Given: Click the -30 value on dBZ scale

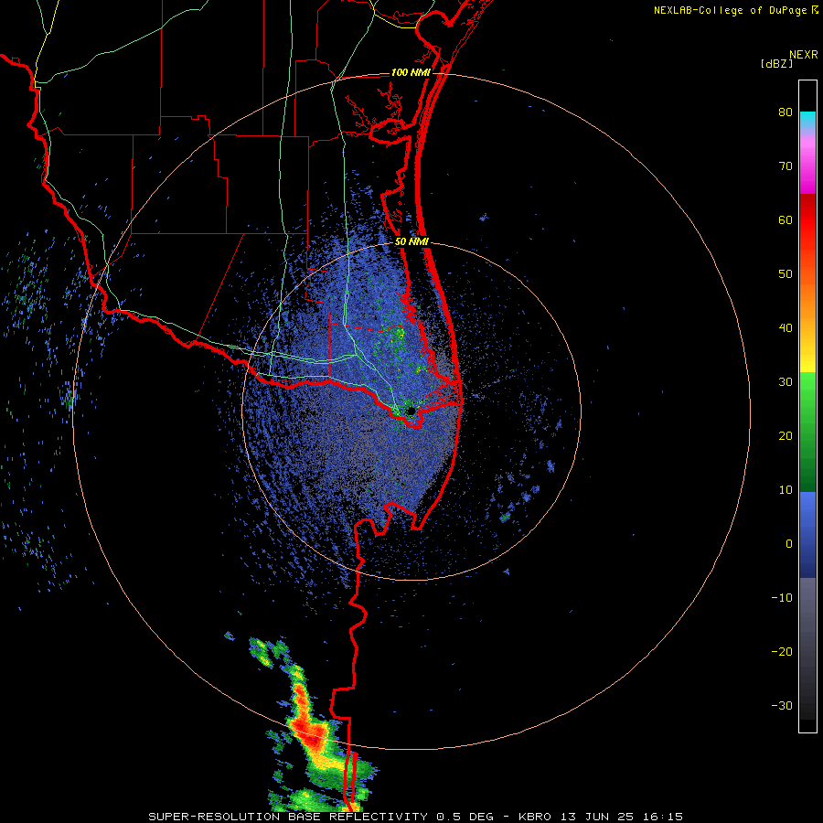Looking at the screenshot, I should coord(782,706).
